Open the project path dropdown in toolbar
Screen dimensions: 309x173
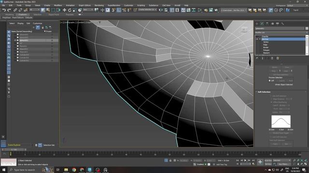(234, 10)
